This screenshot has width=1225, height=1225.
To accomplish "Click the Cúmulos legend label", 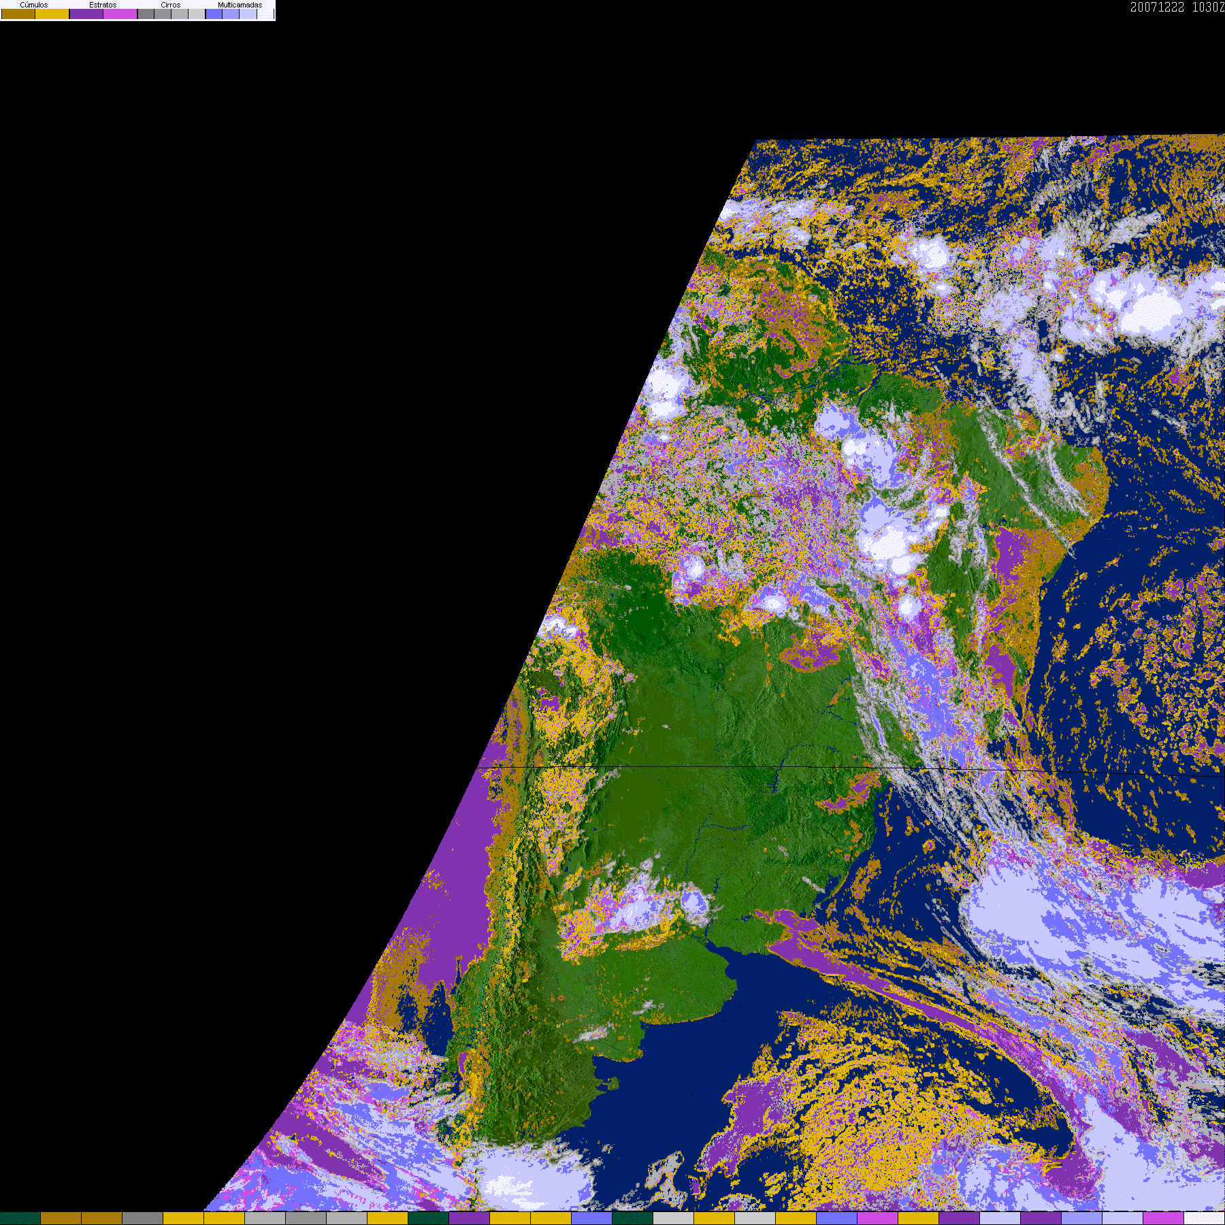I will click(x=34, y=5).
